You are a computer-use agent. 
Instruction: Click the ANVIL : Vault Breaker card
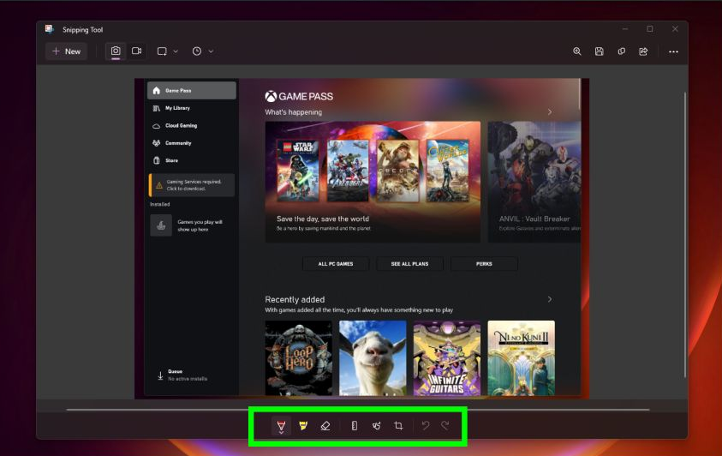click(534, 182)
